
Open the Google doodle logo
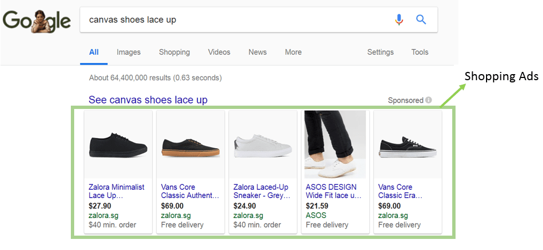pyautogui.click(x=37, y=21)
